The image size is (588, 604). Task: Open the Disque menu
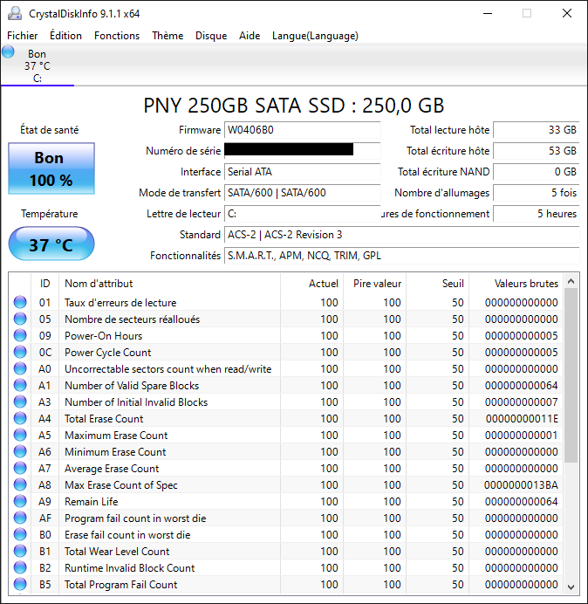(211, 36)
